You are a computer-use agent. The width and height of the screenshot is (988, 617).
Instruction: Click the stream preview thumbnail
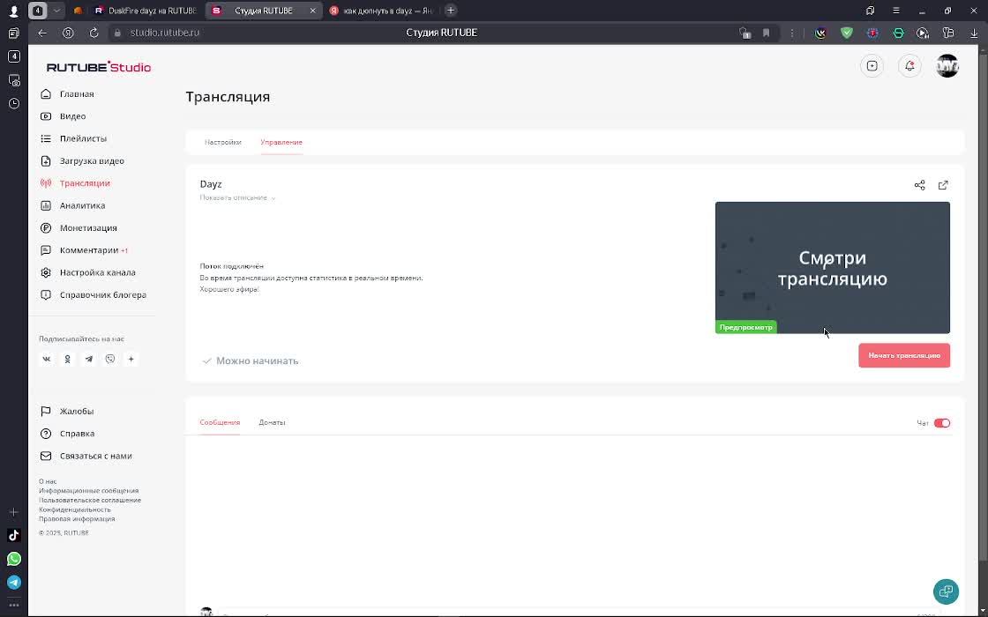(833, 268)
